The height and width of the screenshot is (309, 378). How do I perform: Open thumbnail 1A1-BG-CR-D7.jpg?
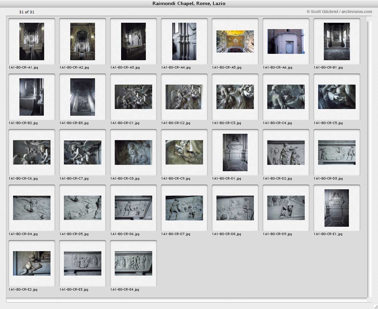[184, 208]
